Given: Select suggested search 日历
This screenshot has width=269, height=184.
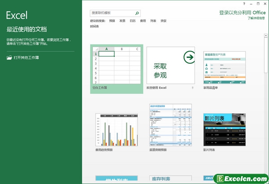Looking at the screenshot, I should [x=133, y=21].
